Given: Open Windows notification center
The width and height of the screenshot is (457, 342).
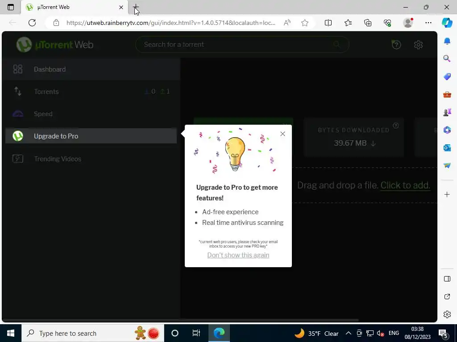Looking at the screenshot, I should point(443,333).
